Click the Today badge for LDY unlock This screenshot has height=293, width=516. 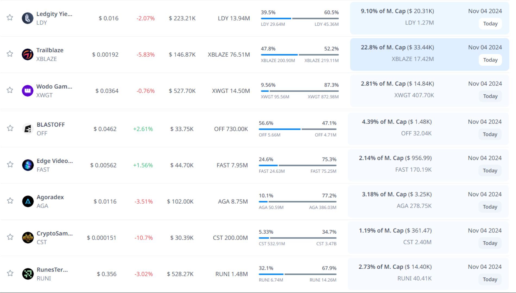[490, 24]
